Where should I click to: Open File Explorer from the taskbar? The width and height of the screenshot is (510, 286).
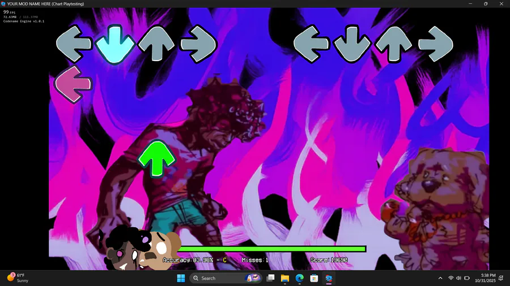[x=285, y=278]
